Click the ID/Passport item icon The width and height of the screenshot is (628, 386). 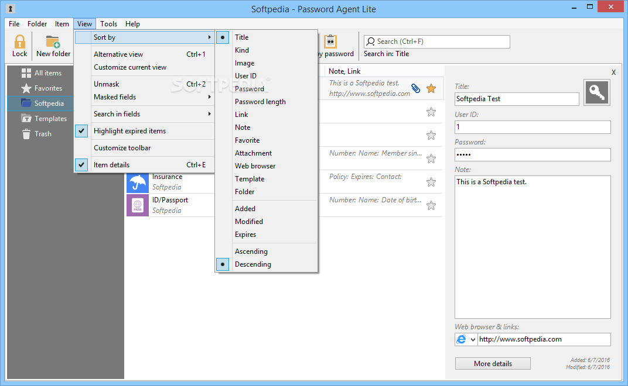pos(138,205)
